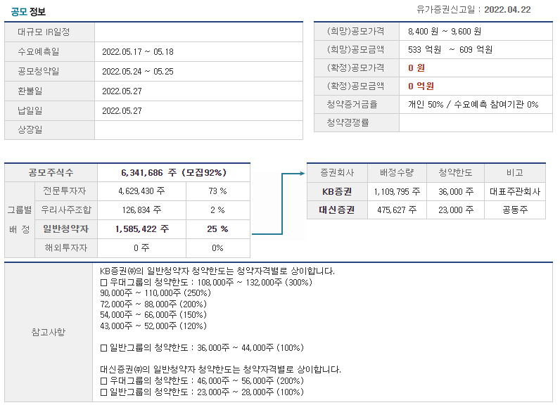This screenshot has width=560, height=405.
Task: Click the 상장일 label
Action: [x=30, y=129]
